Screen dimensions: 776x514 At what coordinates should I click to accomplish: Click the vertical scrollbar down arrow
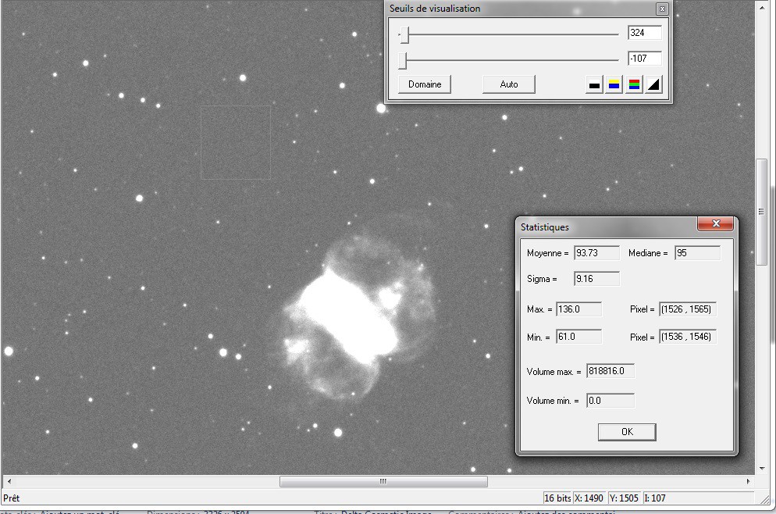[762, 468]
